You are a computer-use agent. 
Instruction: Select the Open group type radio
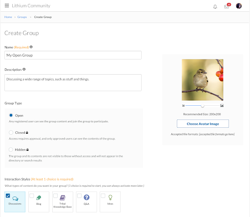click(x=11, y=115)
